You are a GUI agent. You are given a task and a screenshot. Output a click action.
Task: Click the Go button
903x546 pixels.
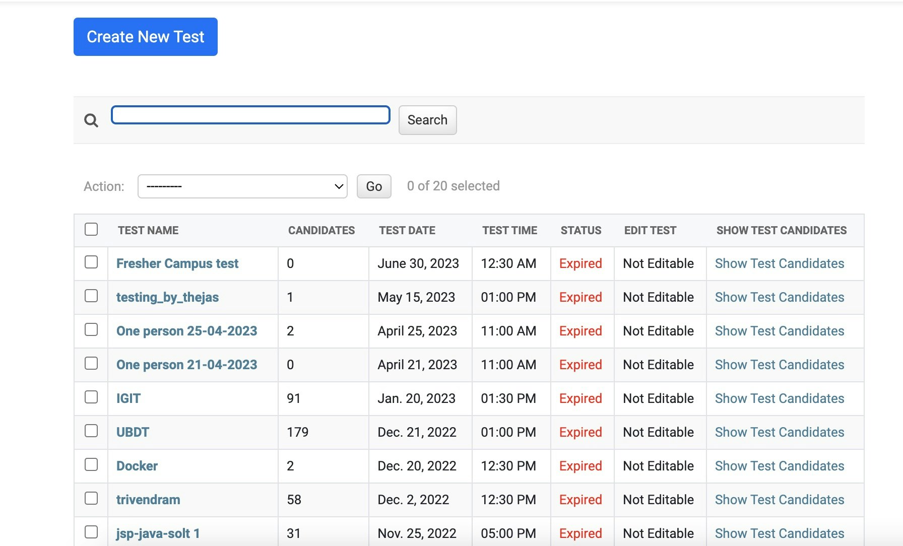(x=374, y=186)
